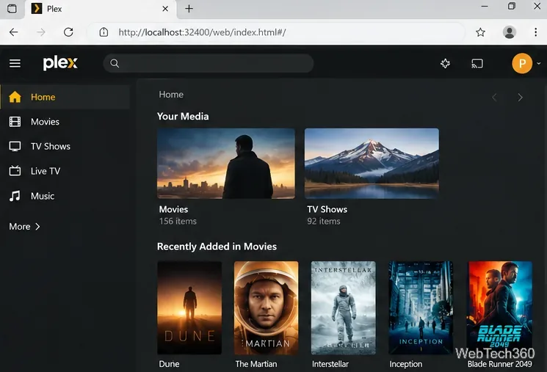Click the localhost address bar URL

click(x=203, y=32)
